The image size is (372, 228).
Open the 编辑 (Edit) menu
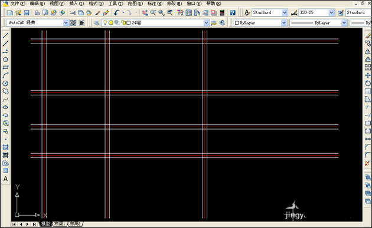[37, 4]
